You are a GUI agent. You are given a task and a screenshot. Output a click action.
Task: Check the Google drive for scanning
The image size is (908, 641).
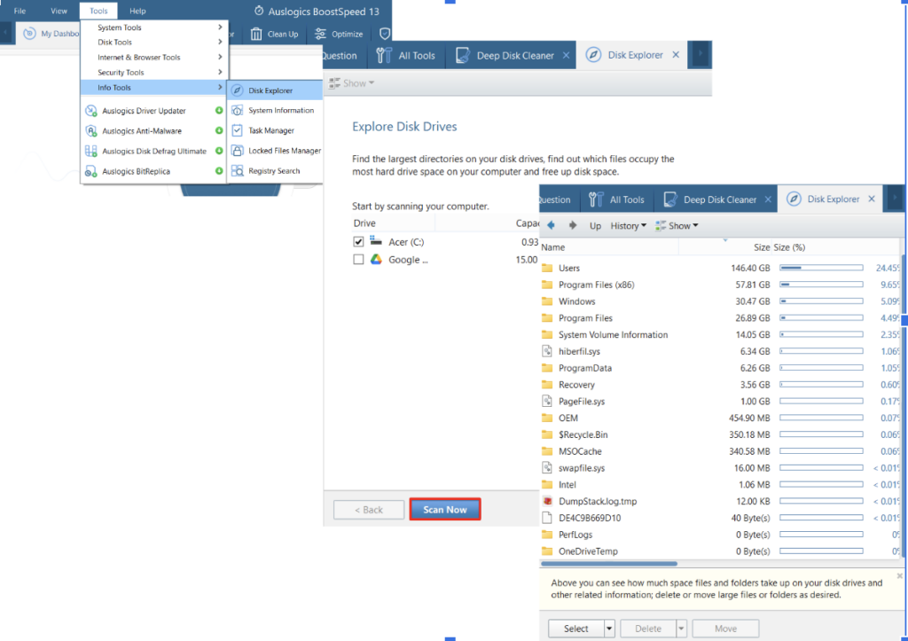click(x=358, y=259)
